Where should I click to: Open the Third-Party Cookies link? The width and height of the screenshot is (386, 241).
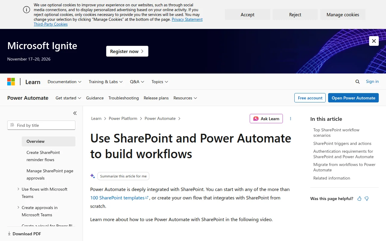pos(51,24)
